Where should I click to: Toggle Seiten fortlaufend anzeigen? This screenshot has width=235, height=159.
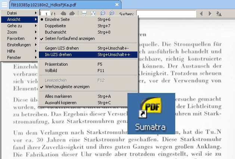(x=88, y=38)
